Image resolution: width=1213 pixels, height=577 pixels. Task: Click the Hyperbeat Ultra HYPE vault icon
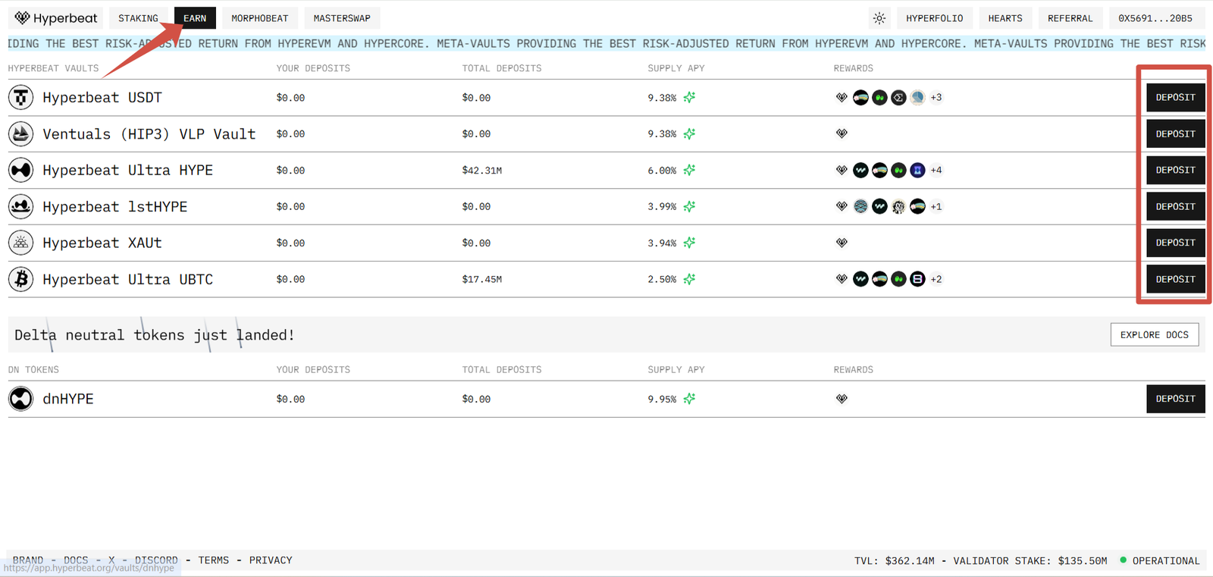pyautogui.click(x=21, y=171)
